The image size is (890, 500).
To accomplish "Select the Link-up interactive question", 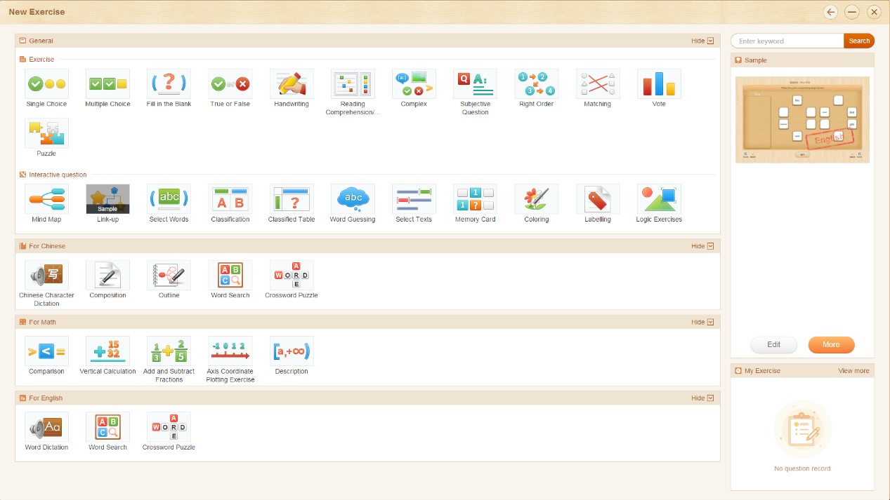I will (x=107, y=199).
